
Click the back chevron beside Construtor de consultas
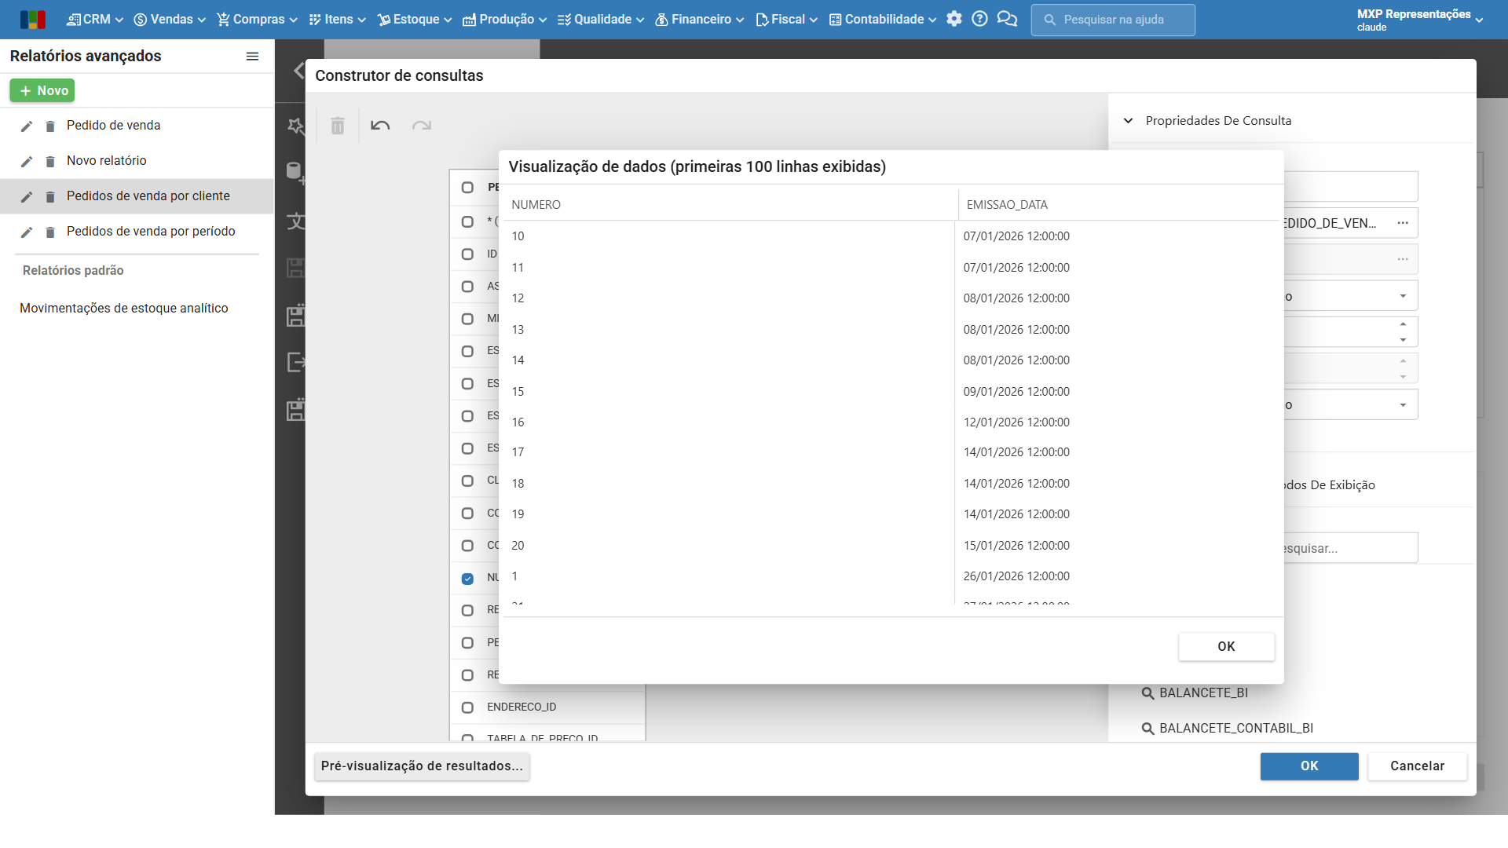[x=298, y=71]
